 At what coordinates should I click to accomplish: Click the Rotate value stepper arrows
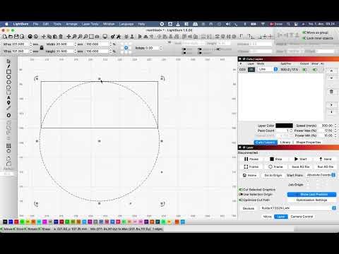[x=161, y=48]
